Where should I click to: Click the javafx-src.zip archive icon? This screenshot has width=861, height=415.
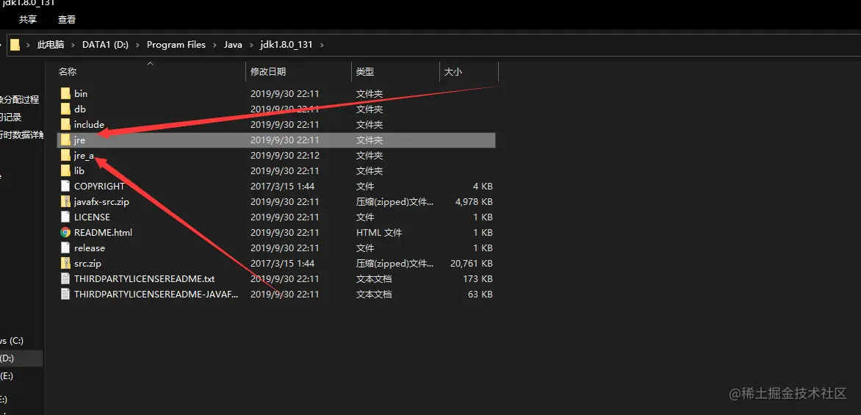(66, 201)
